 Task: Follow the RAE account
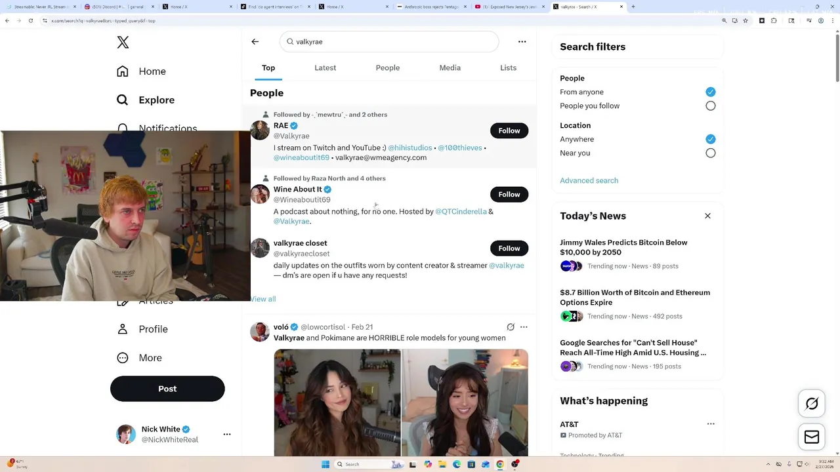point(509,130)
